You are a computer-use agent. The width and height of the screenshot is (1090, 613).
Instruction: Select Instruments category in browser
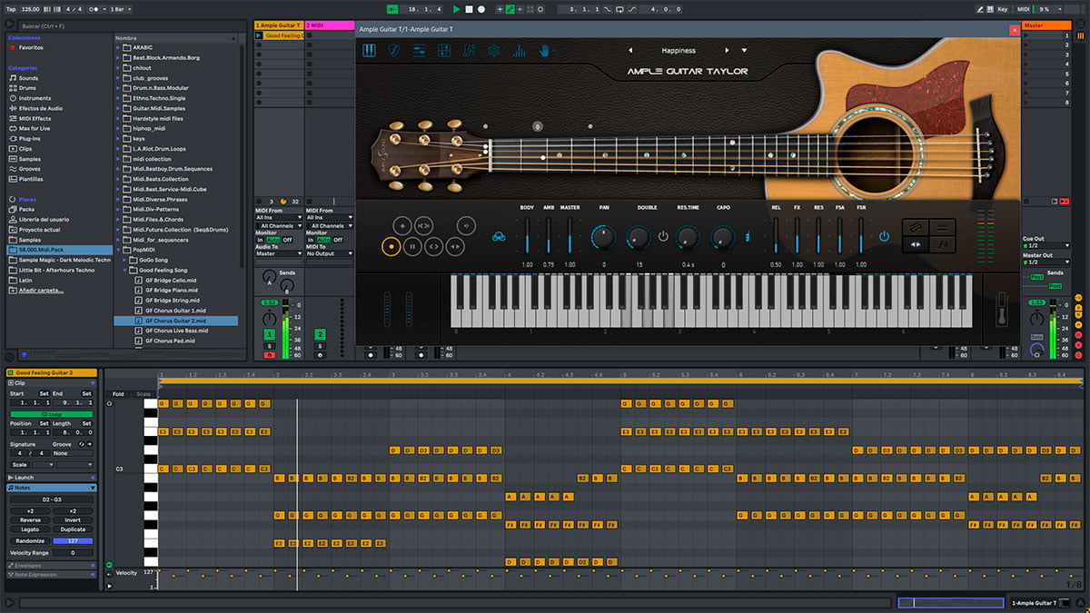pyautogui.click(x=35, y=98)
